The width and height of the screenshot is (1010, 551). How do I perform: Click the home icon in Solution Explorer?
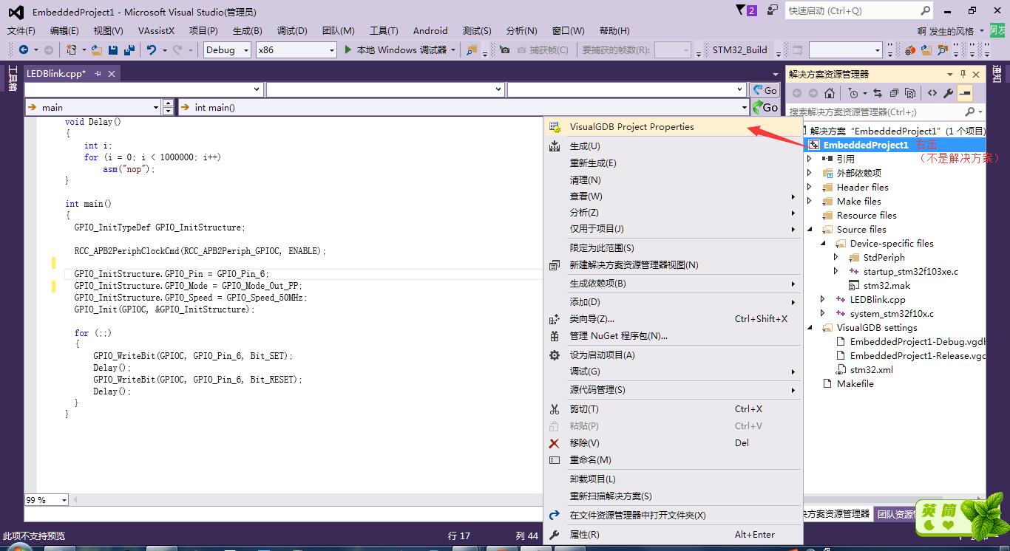pos(830,93)
